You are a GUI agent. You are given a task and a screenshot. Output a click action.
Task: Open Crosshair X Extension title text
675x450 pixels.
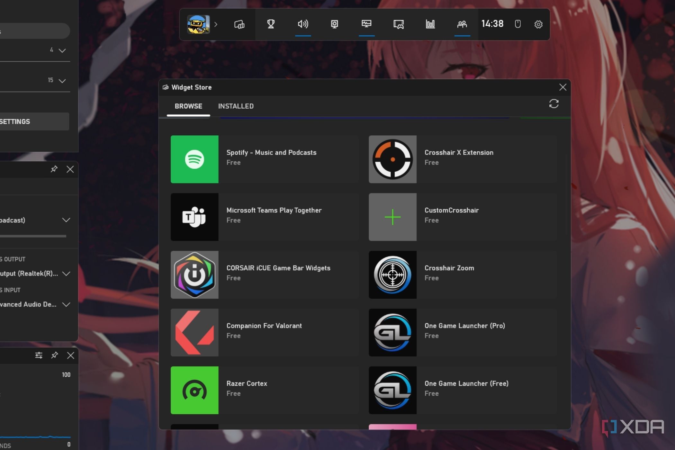point(459,153)
